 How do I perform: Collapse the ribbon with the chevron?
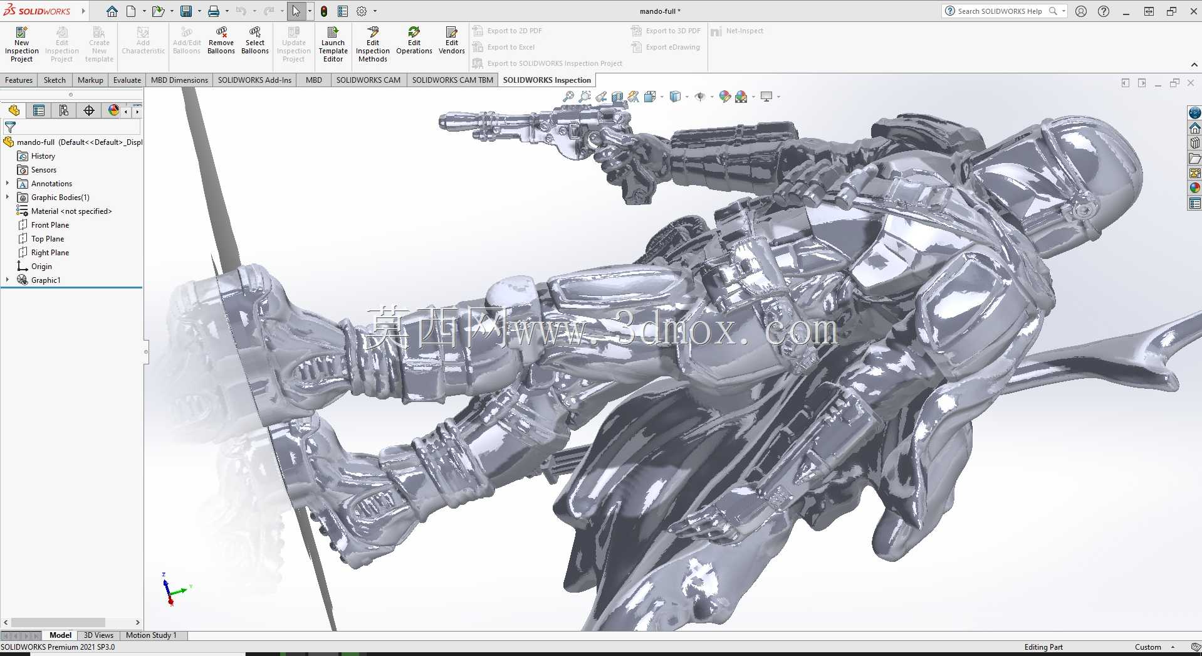point(1194,65)
